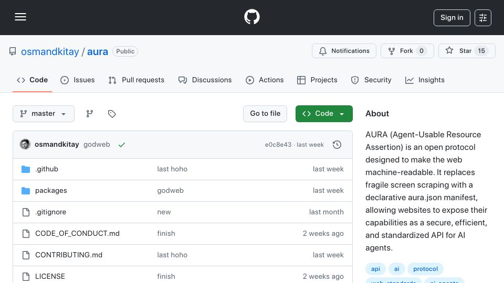Open the osmandkitay owner link

click(x=50, y=51)
